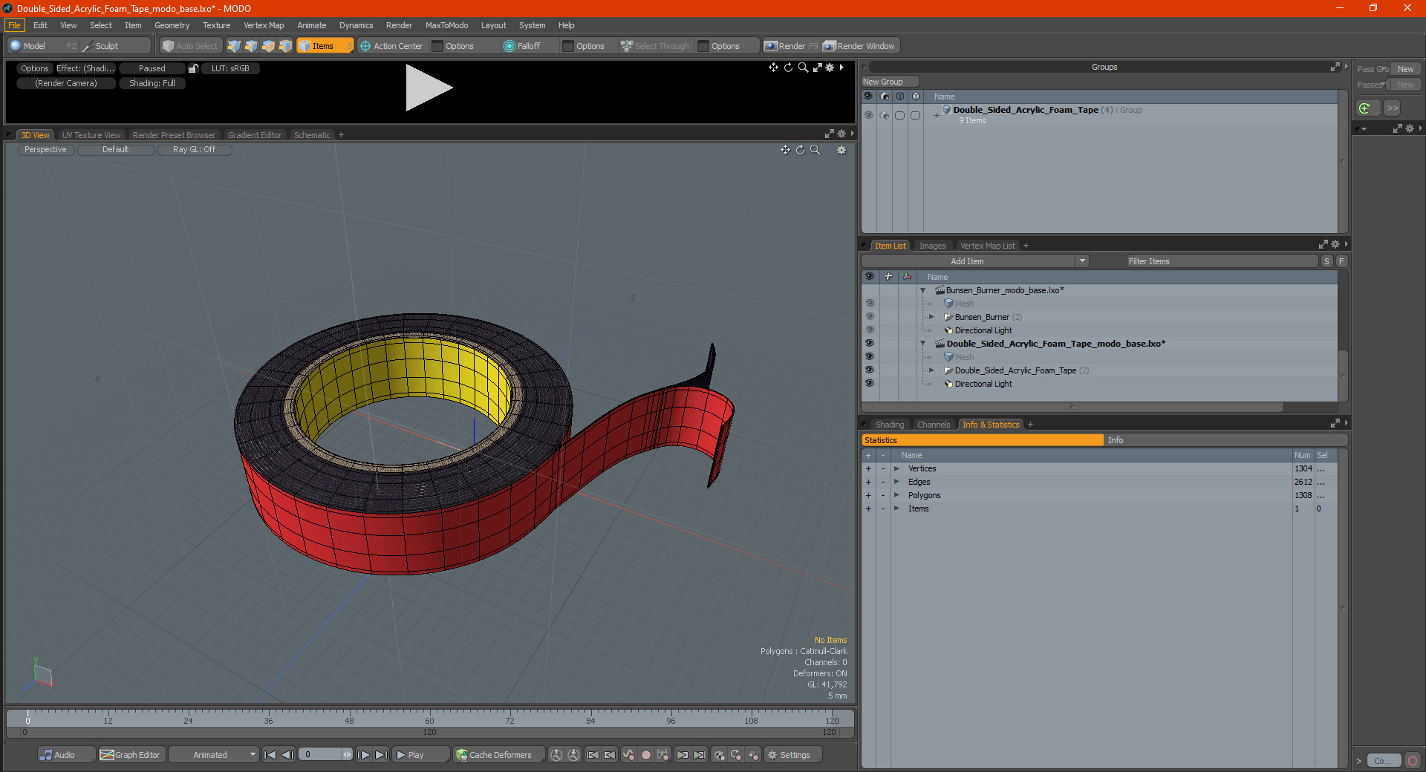The height and width of the screenshot is (772, 1426).
Task: Toggle visibility of Bunsen scene Directional Light
Action: [x=869, y=330]
